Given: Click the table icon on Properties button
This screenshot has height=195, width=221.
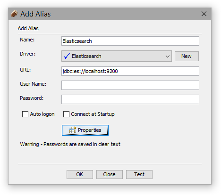Looking at the screenshot, I should (73, 130).
